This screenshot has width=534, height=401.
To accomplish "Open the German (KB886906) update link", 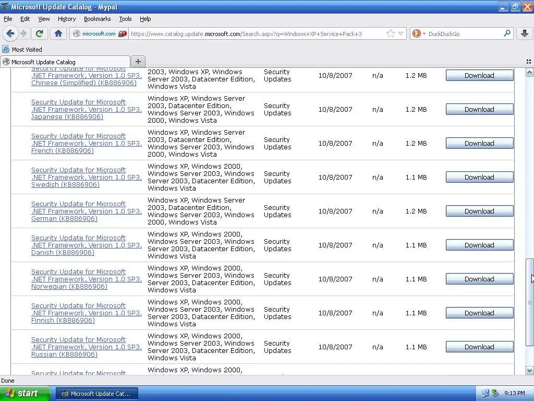I will pyautogui.click(x=87, y=211).
